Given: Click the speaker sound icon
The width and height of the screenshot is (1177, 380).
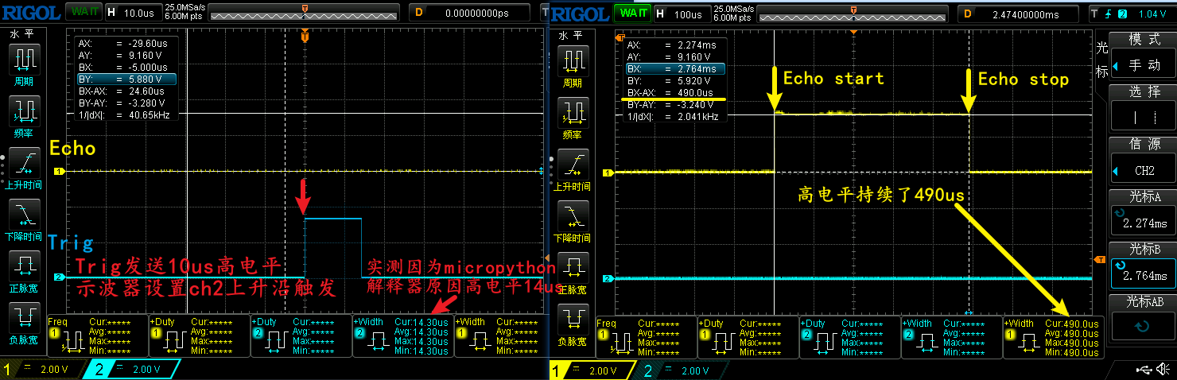Looking at the screenshot, I should coord(1164,370).
